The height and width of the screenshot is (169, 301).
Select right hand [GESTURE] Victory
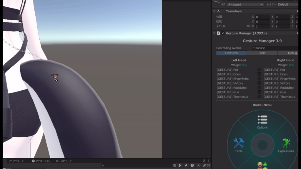pyautogui.click(x=277, y=83)
